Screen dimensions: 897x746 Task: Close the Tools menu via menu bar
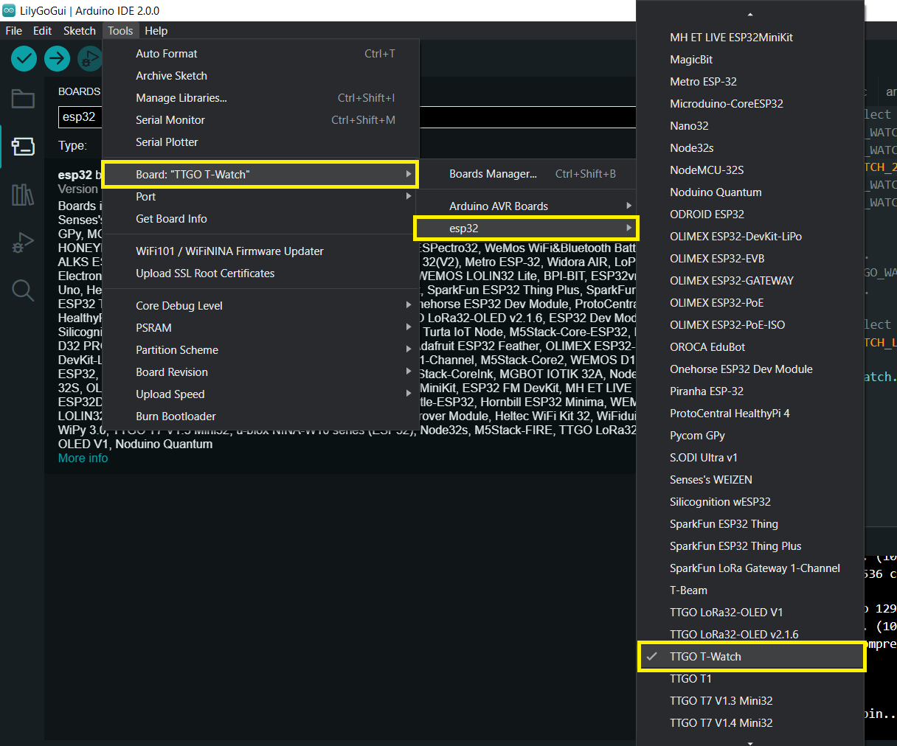[120, 30]
